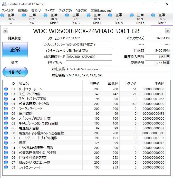Click the transfer mode field SATA/300 | SATA/600
Screen dimensions: 173x178
(x=89, y=57)
